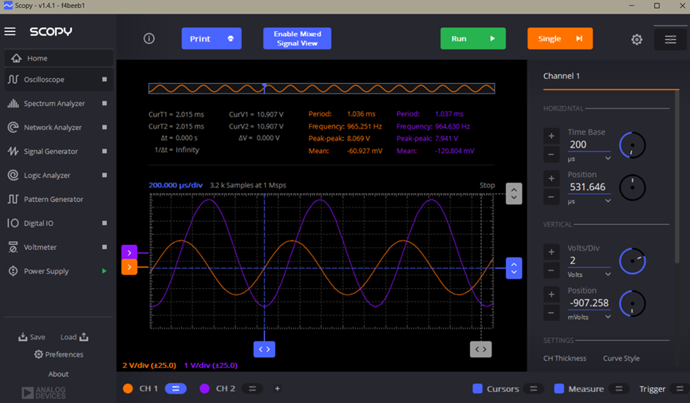Open Measure settings slider icon
The height and width of the screenshot is (403, 690).
pos(619,389)
